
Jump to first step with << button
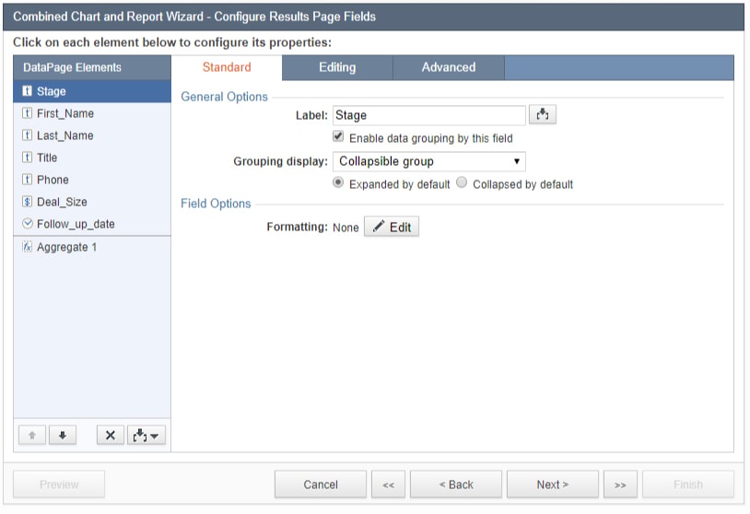click(388, 485)
